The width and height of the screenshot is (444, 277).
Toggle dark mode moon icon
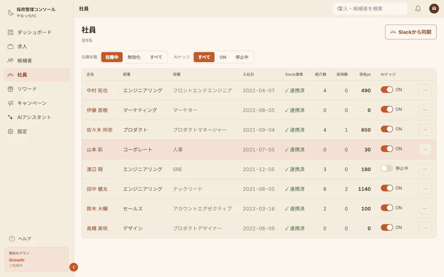coord(11,12)
